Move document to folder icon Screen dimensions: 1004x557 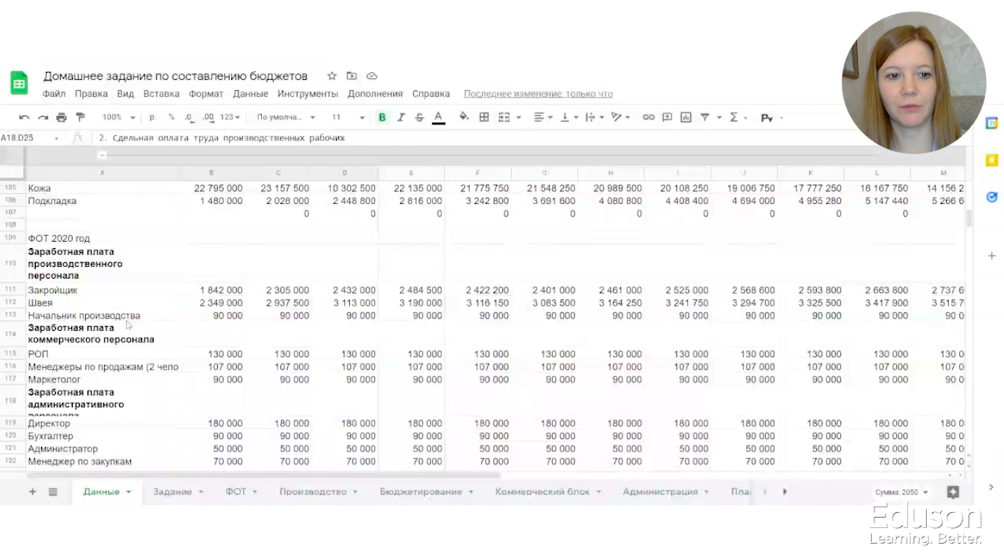point(351,75)
